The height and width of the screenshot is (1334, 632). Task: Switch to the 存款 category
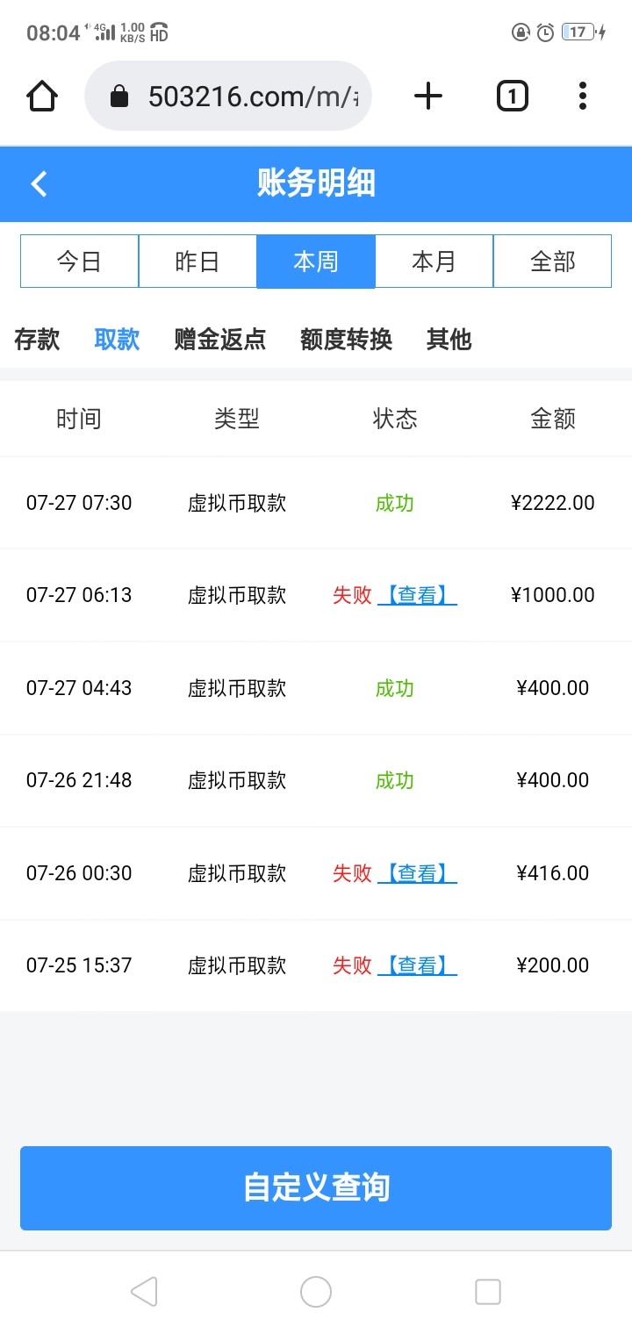(x=37, y=339)
